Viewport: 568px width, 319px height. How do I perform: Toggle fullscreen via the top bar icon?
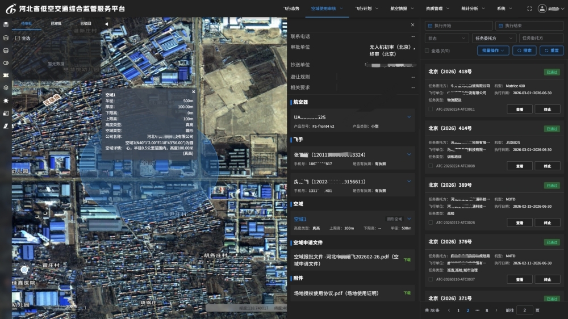(x=529, y=9)
